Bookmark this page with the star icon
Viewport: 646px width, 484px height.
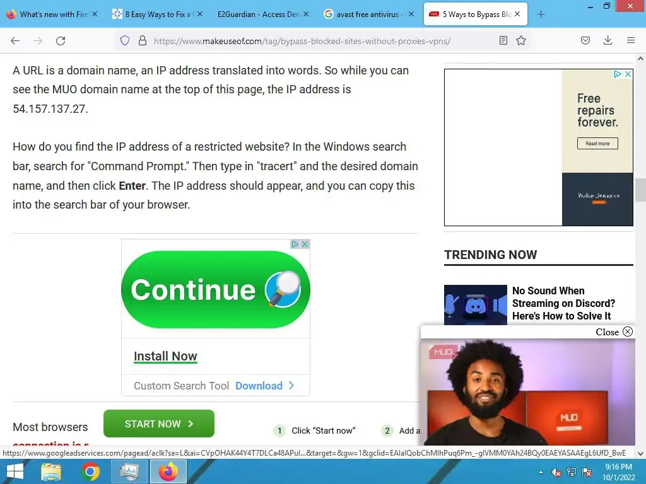point(521,40)
